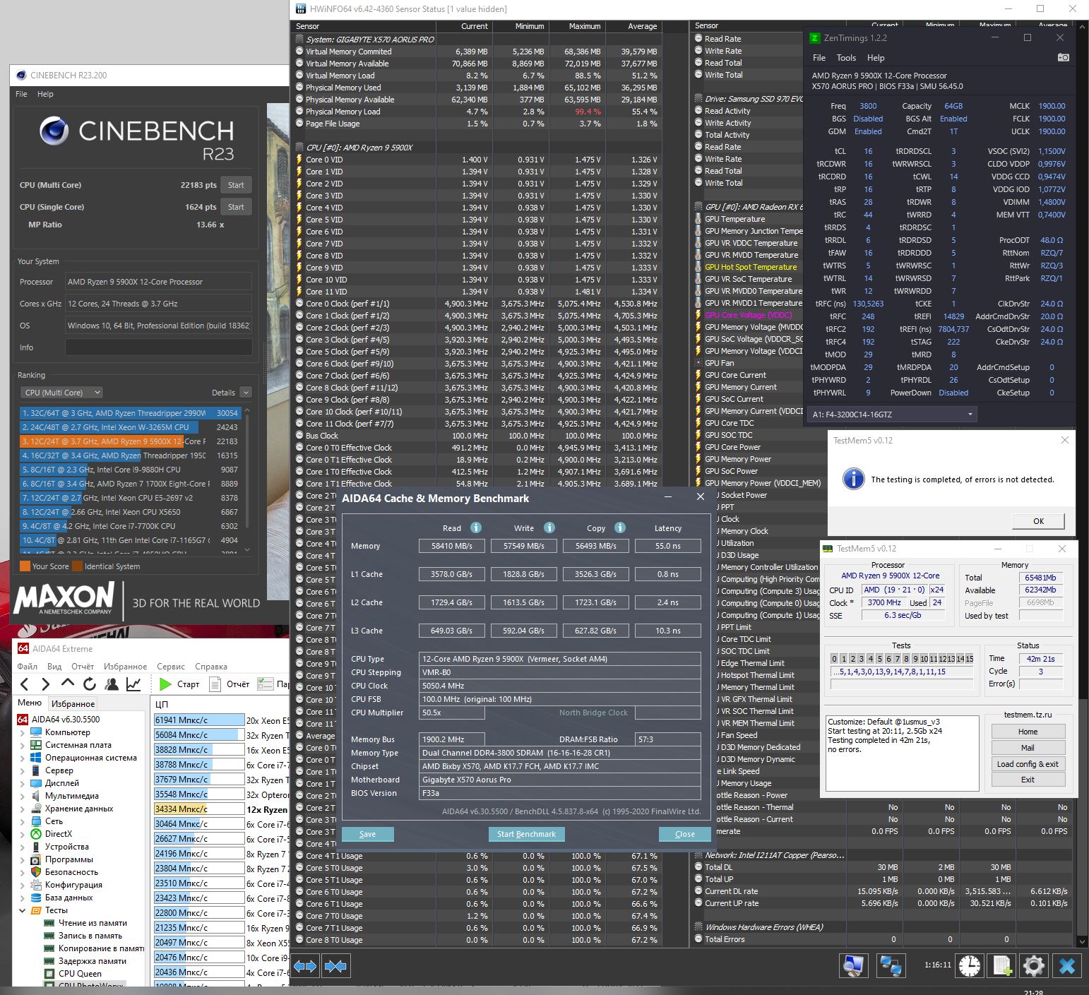Start Cinebench CPU Multi Core test

pyautogui.click(x=236, y=185)
